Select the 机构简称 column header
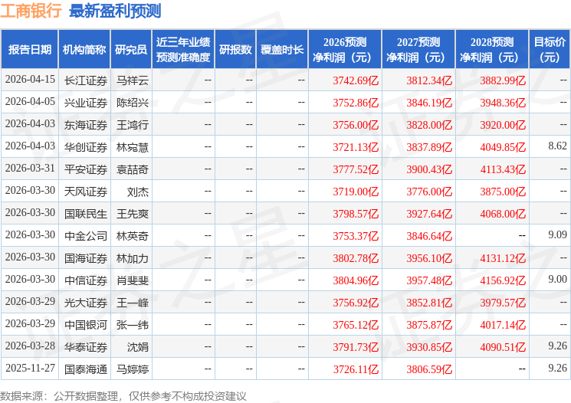This screenshot has height=403, width=571. (84, 50)
